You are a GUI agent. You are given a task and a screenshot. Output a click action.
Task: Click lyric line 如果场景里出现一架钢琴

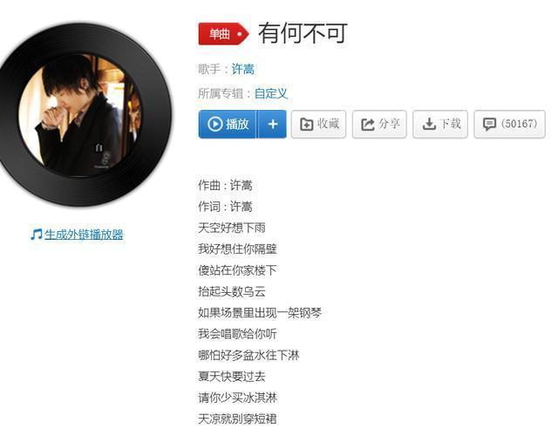(260, 313)
